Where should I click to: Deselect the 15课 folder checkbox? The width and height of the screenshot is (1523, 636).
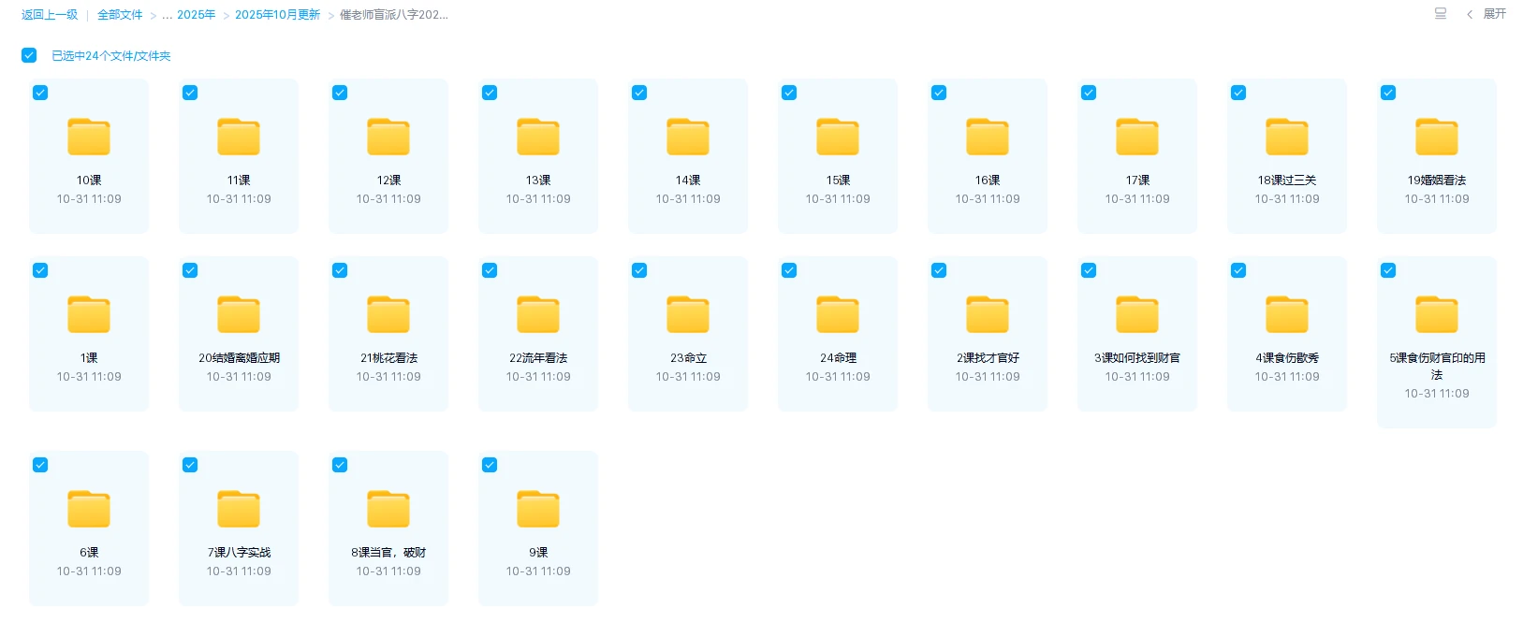789,93
